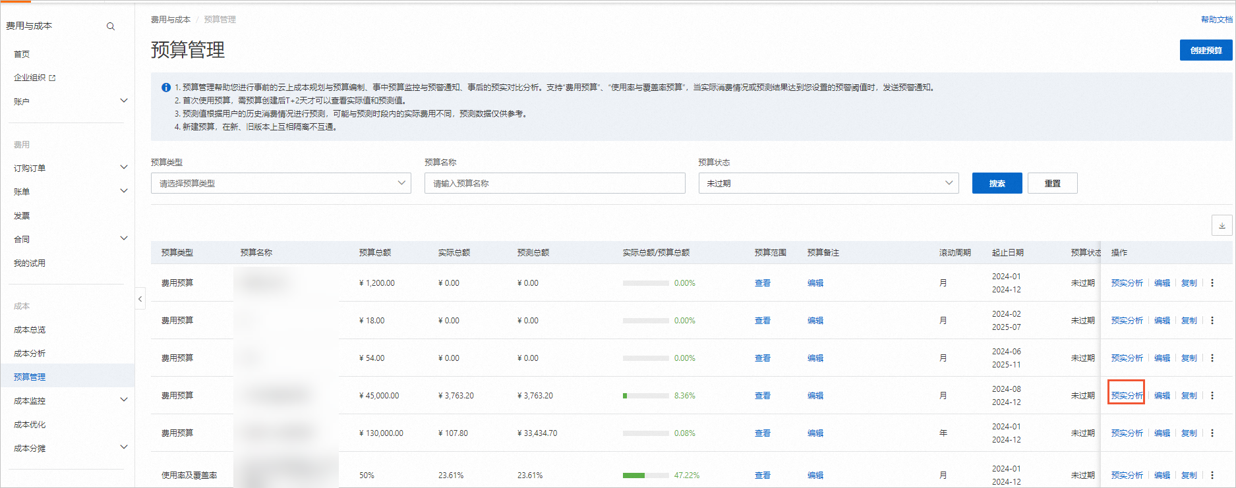The height and width of the screenshot is (488, 1236).
Task: Go to 成本分析 in the sidebar
Action: [30, 354]
